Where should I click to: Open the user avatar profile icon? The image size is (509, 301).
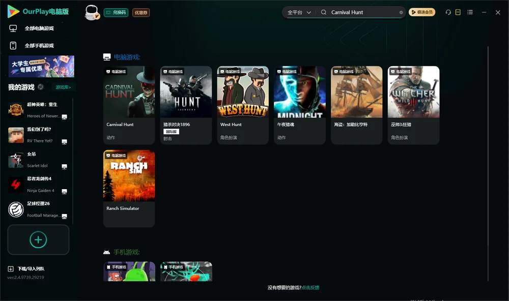92,12
